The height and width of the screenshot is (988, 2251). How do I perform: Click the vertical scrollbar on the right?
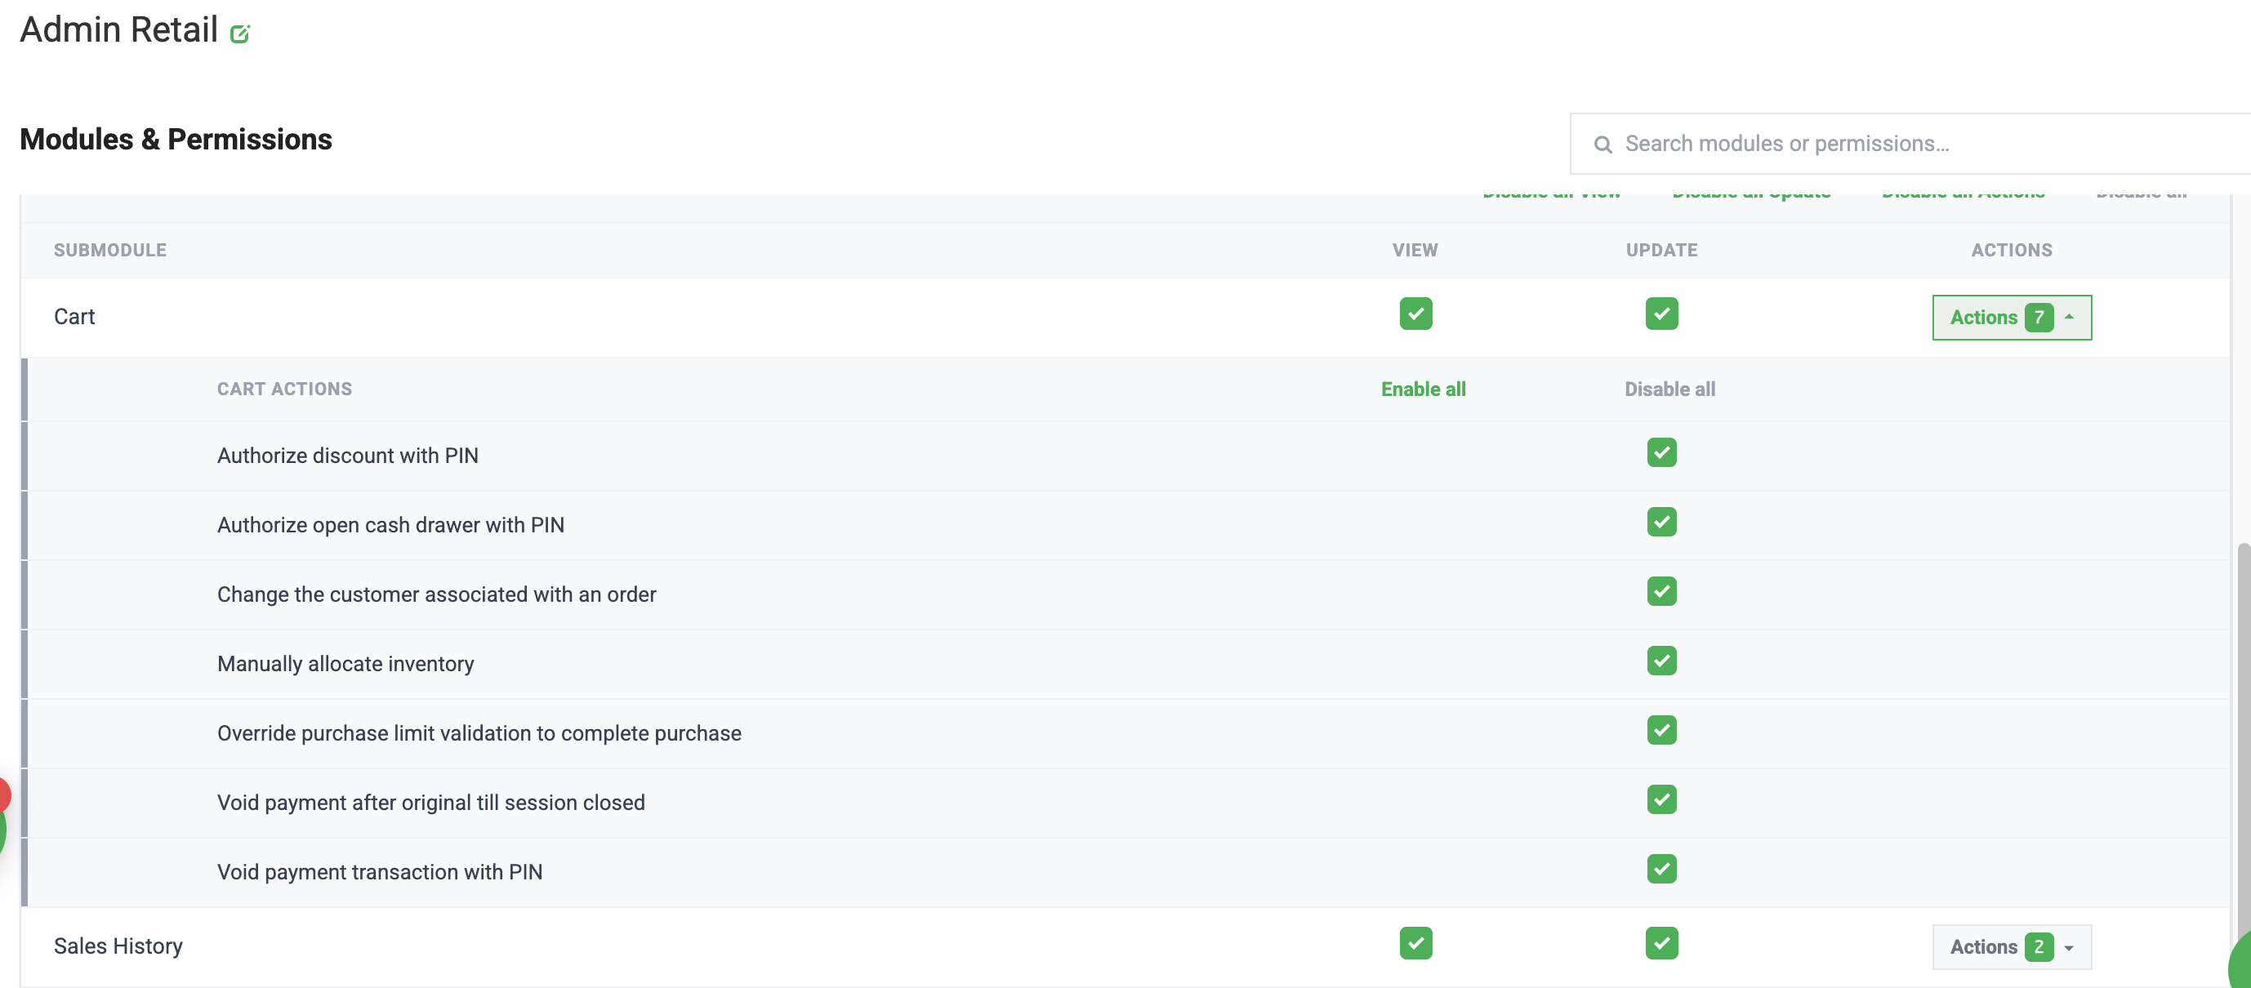click(2243, 742)
